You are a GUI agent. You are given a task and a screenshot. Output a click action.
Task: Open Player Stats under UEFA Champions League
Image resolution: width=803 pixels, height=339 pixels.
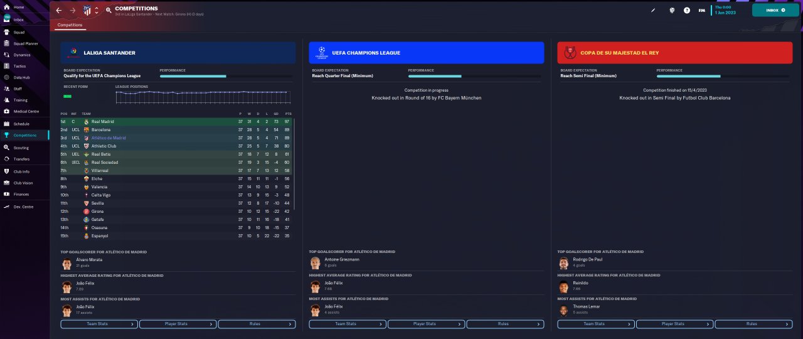(x=427, y=324)
